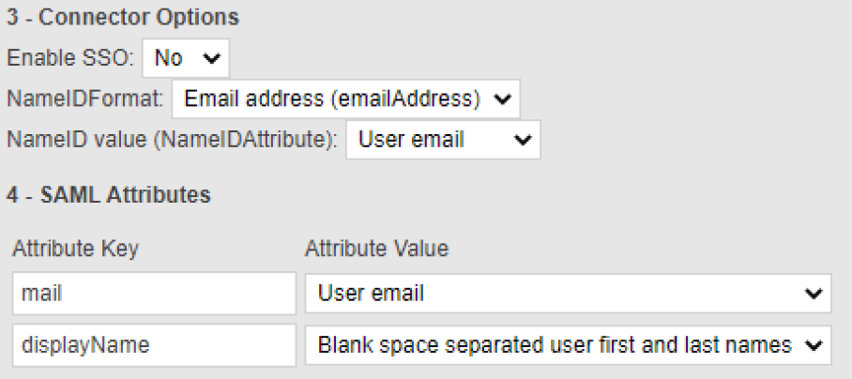Screen dimensions: 852x379
Task: Click 'Blank space separated user first and last names' text
Action: (x=554, y=344)
